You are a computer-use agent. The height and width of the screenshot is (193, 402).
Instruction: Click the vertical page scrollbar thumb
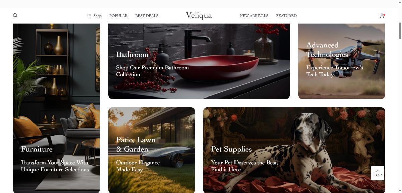[399, 31]
